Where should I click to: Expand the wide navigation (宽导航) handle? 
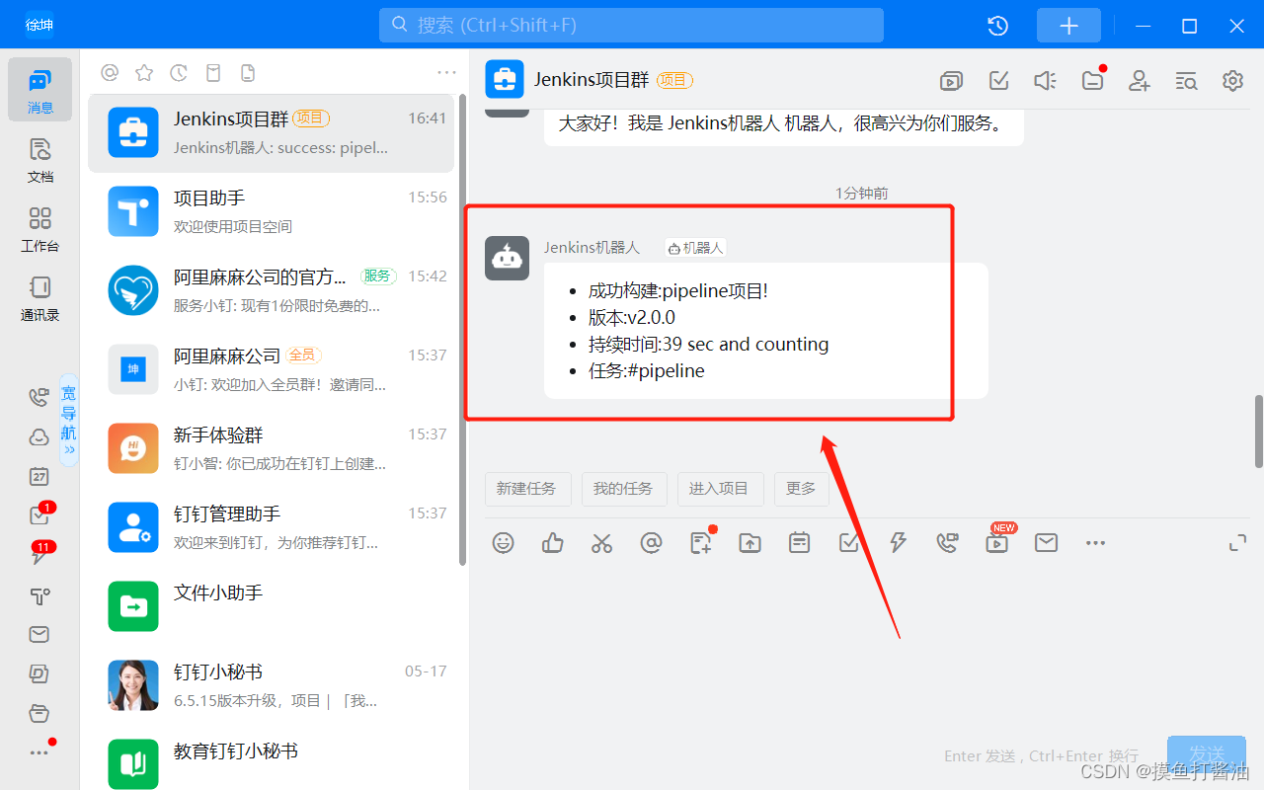(68, 419)
